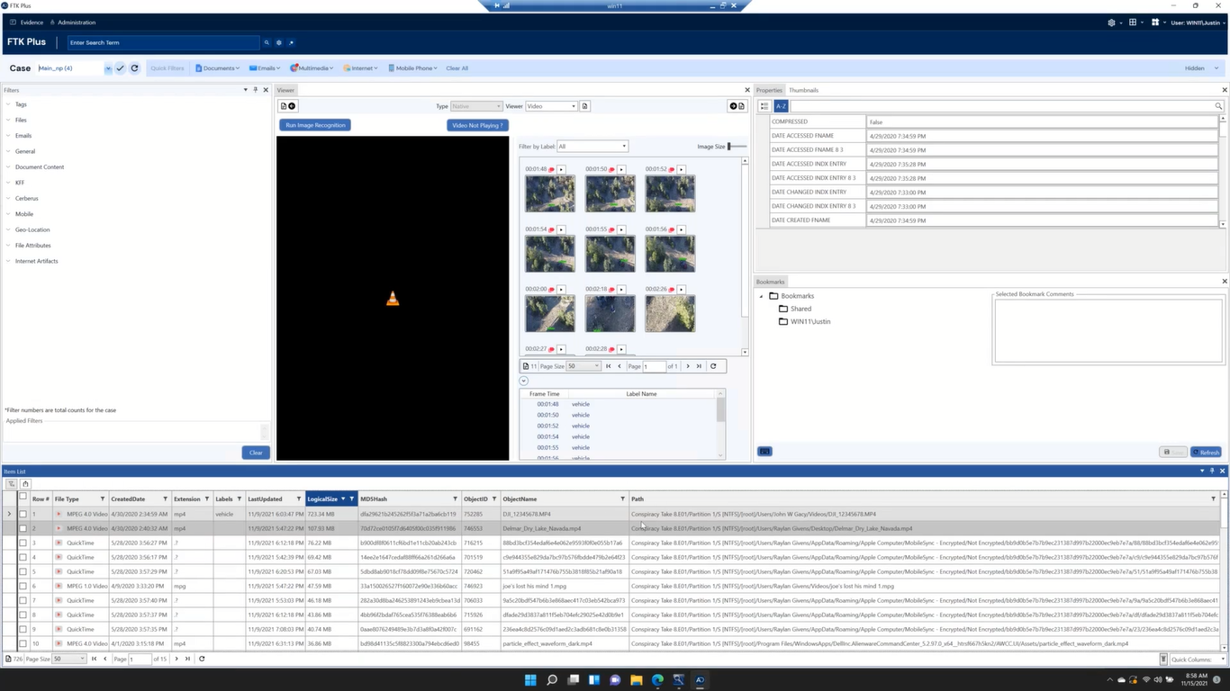Expand the Multimedia quick filter dropdown

312,68
